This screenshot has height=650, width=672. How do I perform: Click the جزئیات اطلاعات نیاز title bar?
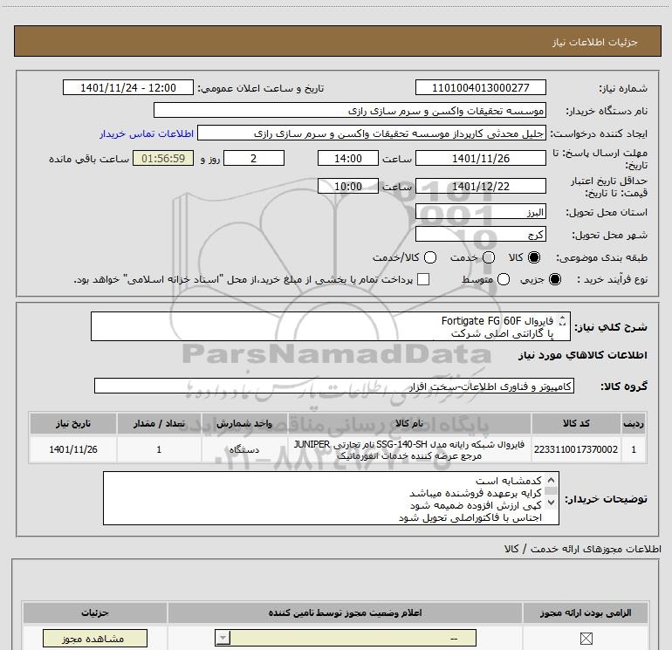[338, 41]
